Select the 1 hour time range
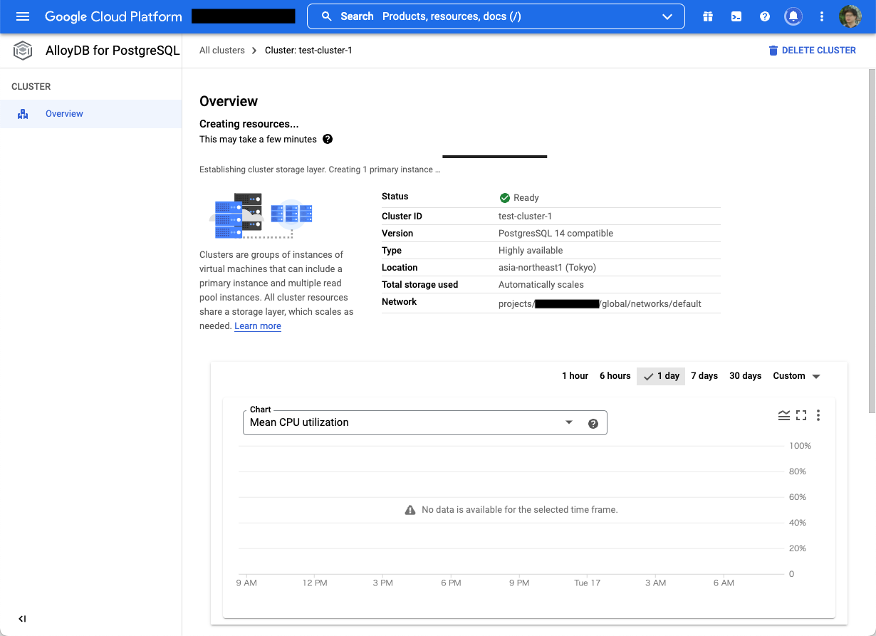 (575, 375)
